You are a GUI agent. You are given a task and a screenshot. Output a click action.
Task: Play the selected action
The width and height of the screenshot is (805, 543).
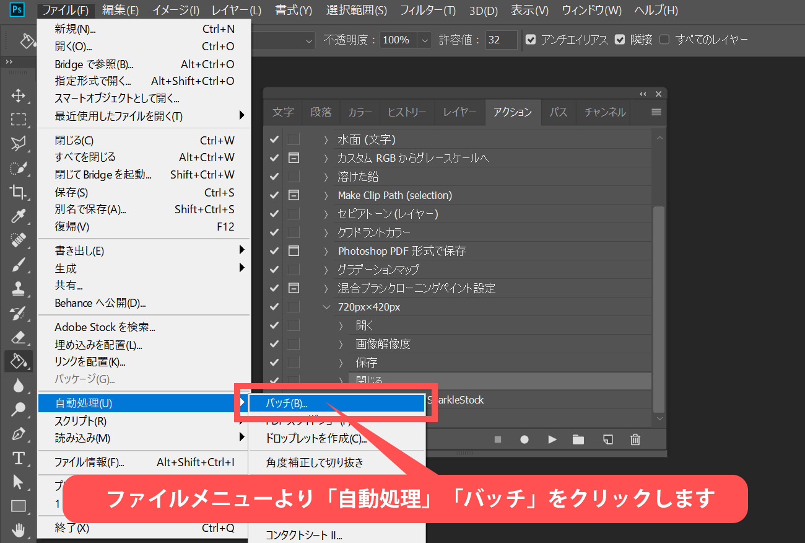pos(552,439)
